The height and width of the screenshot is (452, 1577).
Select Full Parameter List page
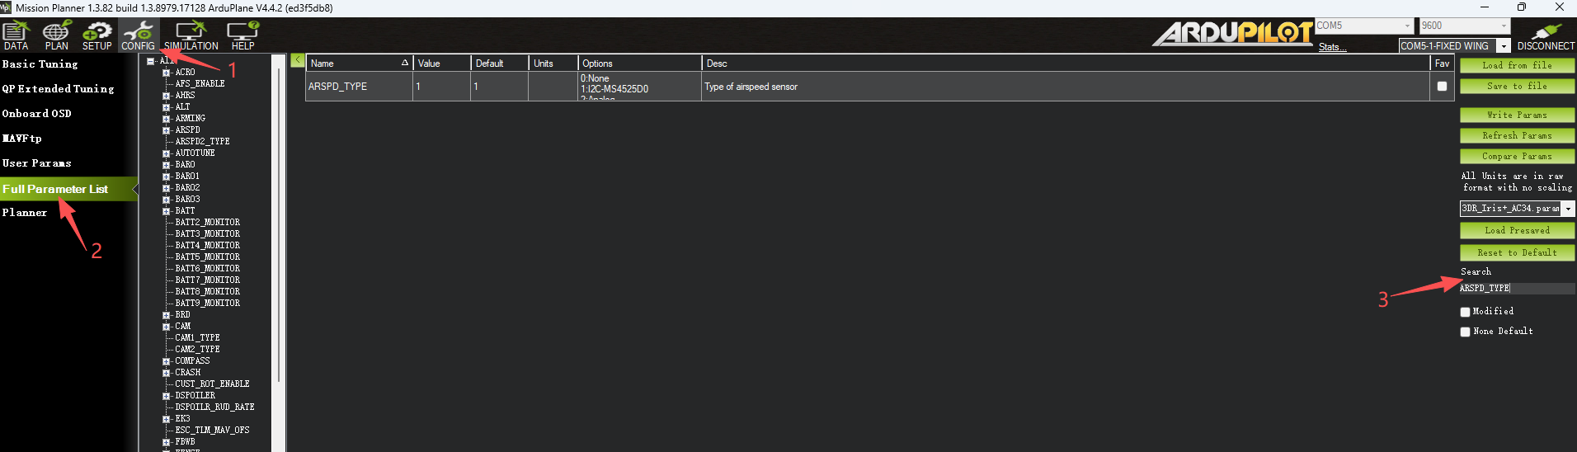tap(68, 189)
